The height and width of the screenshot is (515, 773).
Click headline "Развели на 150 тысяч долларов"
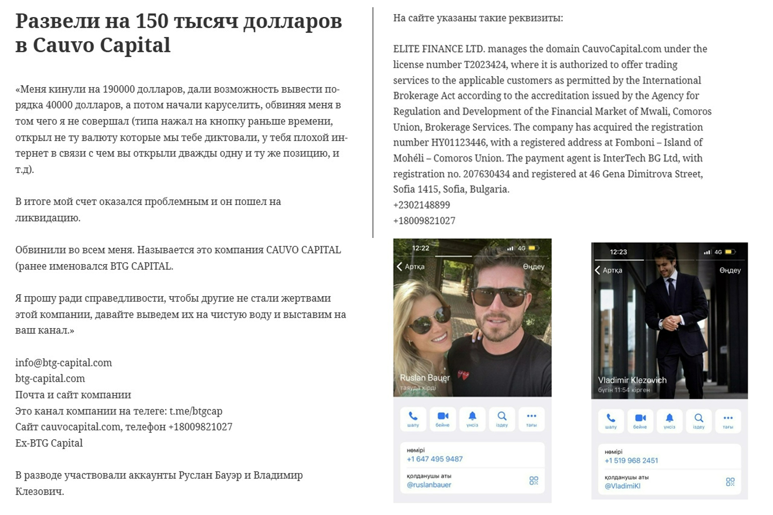coord(178,21)
